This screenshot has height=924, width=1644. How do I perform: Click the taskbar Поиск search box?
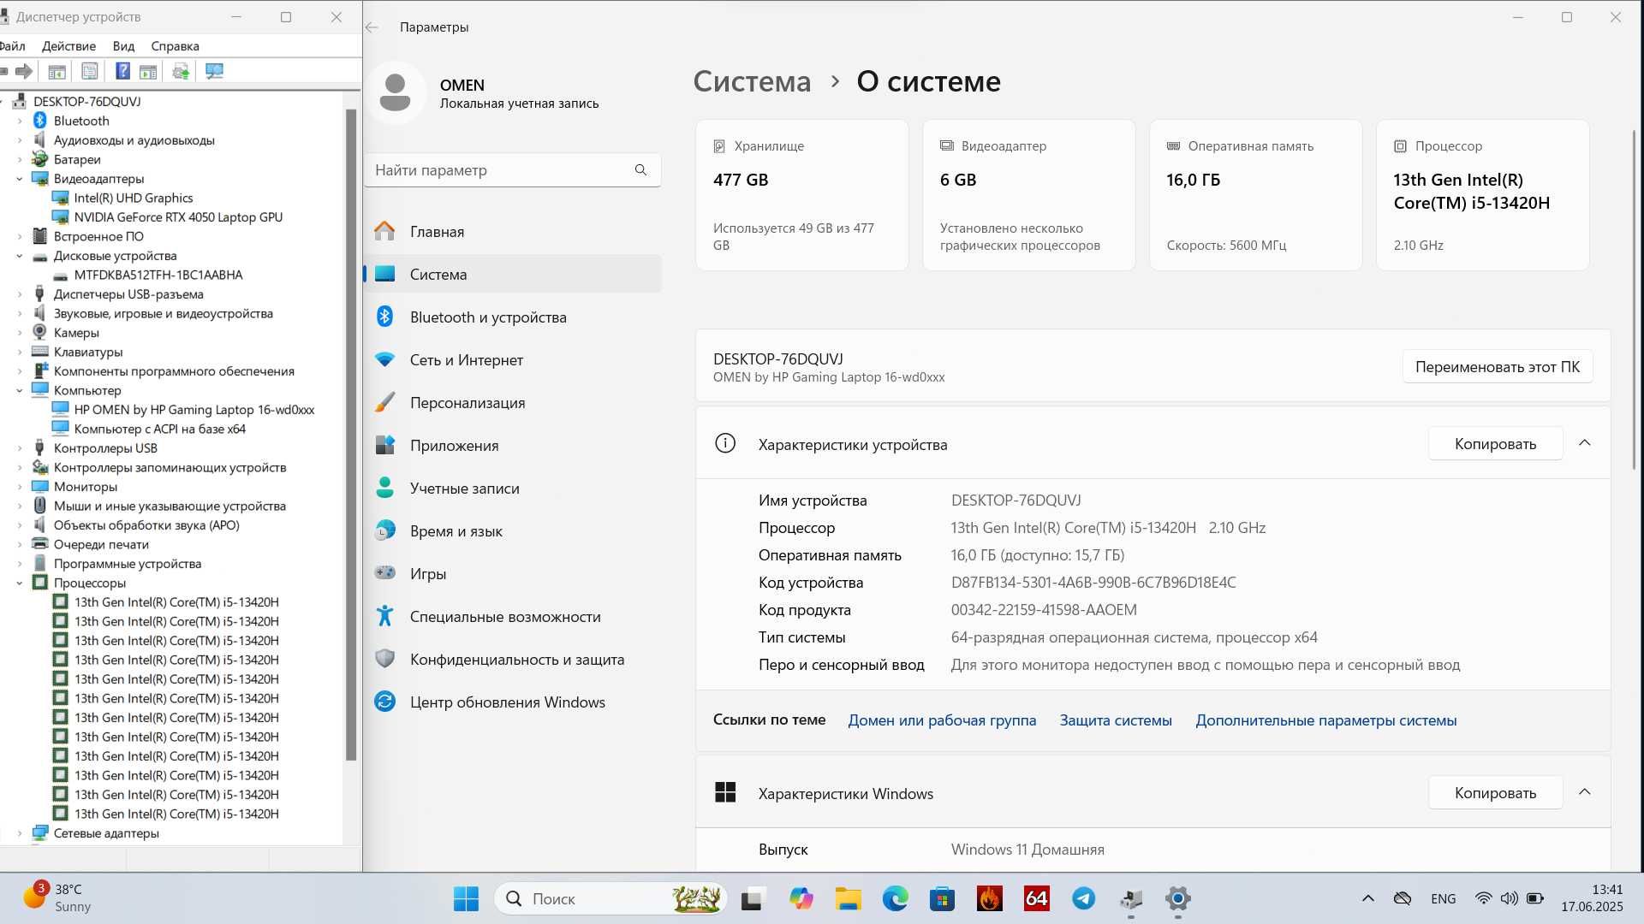(611, 898)
